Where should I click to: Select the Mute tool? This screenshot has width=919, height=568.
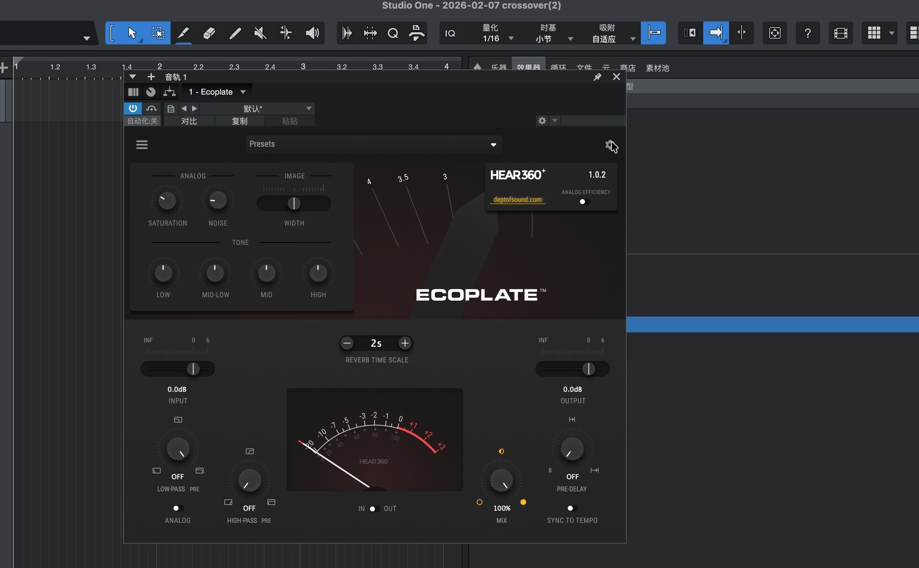point(260,33)
